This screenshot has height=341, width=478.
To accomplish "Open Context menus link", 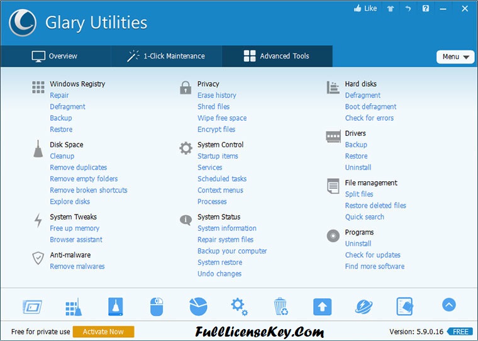I will [220, 190].
